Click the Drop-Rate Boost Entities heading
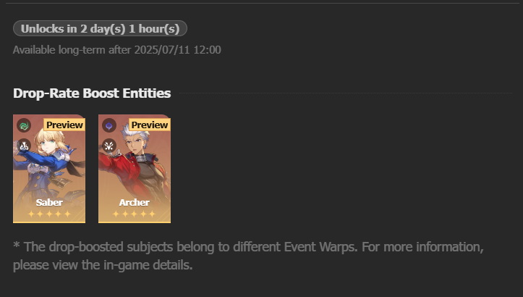Viewport: 523px width, 297px height. pos(92,93)
